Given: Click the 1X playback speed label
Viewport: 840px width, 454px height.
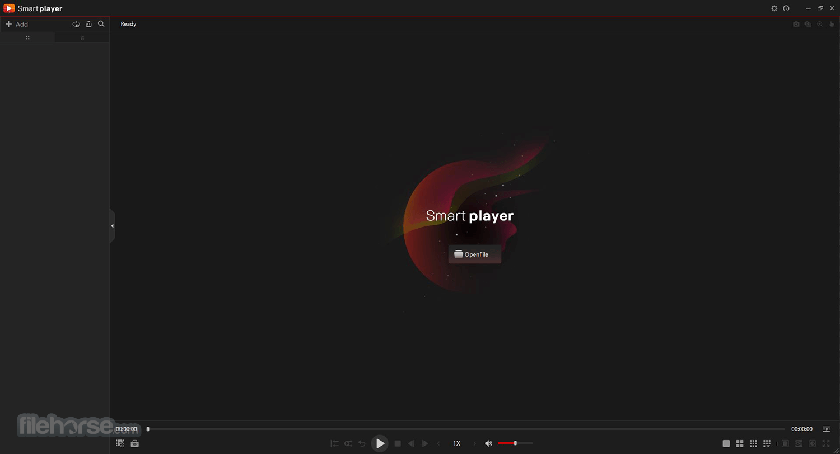Looking at the screenshot, I should pos(456,443).
